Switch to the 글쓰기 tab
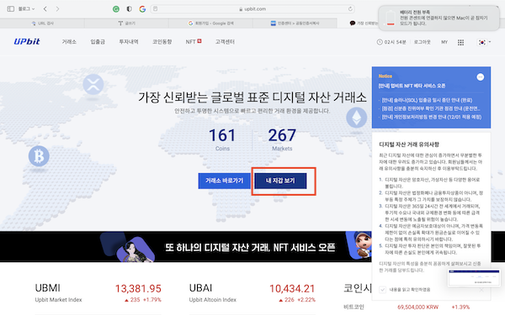The image size is (505, 315). [x=126, y=24]
